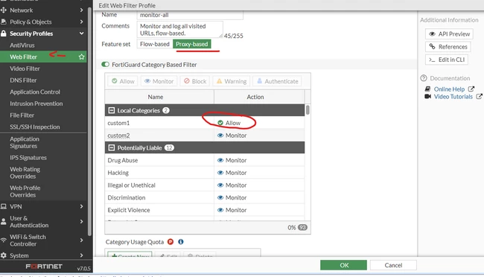This screenshot has height=277, width=484.
Task: Click the Cancel button
Action: click(x=393, y=265)
